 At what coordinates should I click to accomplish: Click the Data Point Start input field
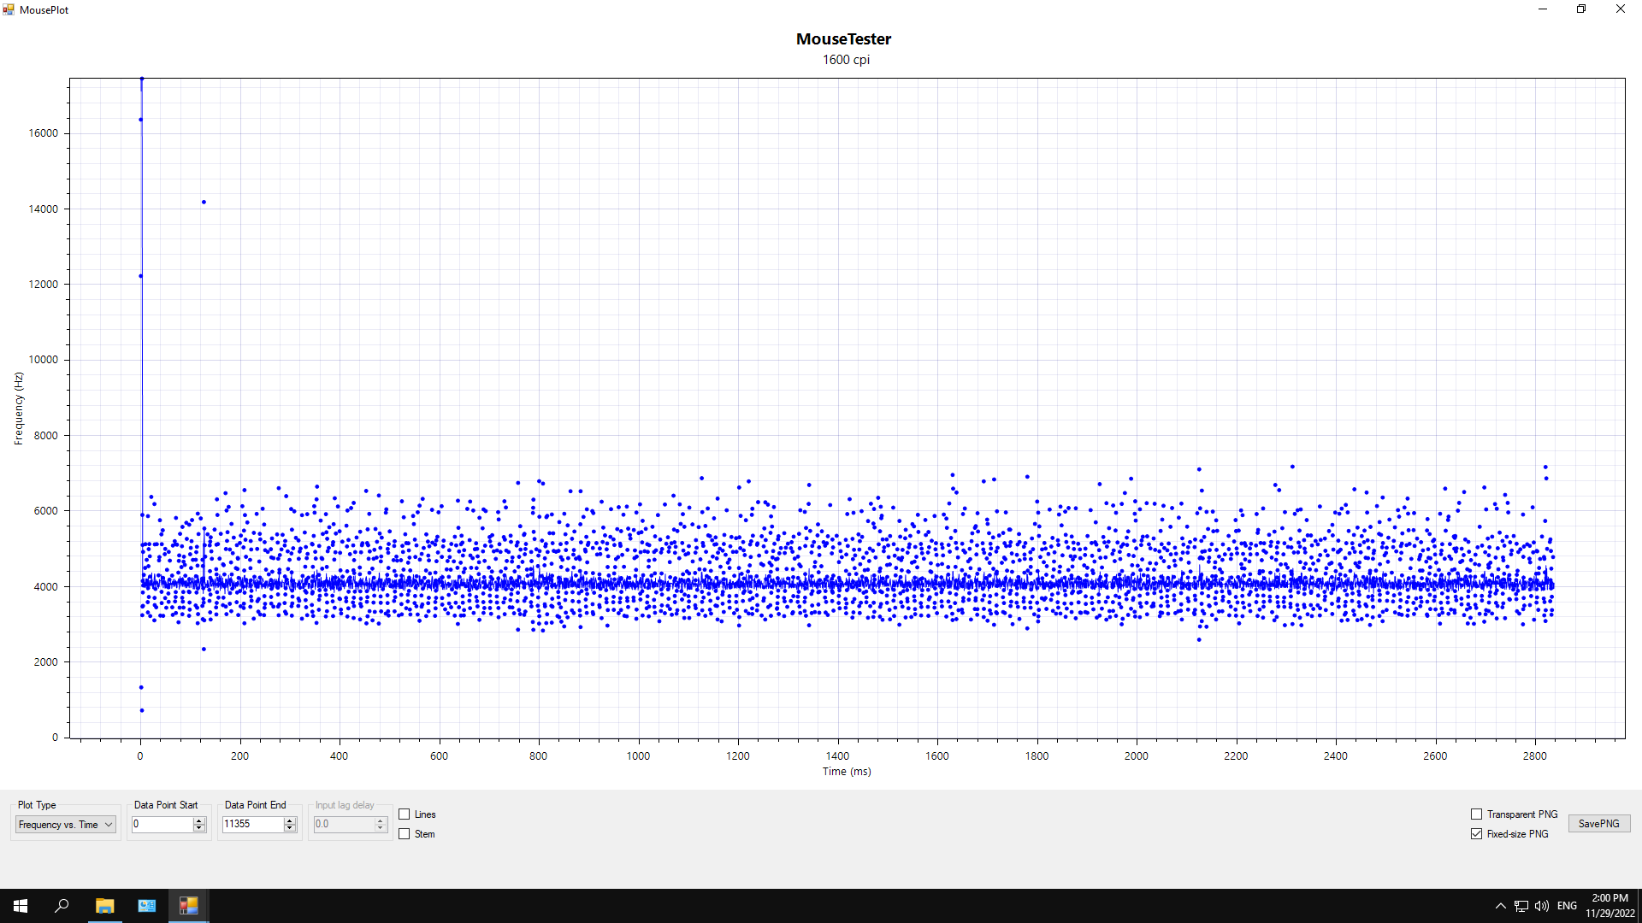pos(162,825)
